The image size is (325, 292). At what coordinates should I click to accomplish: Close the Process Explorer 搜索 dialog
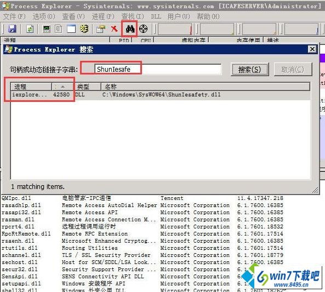click(312, 49)
